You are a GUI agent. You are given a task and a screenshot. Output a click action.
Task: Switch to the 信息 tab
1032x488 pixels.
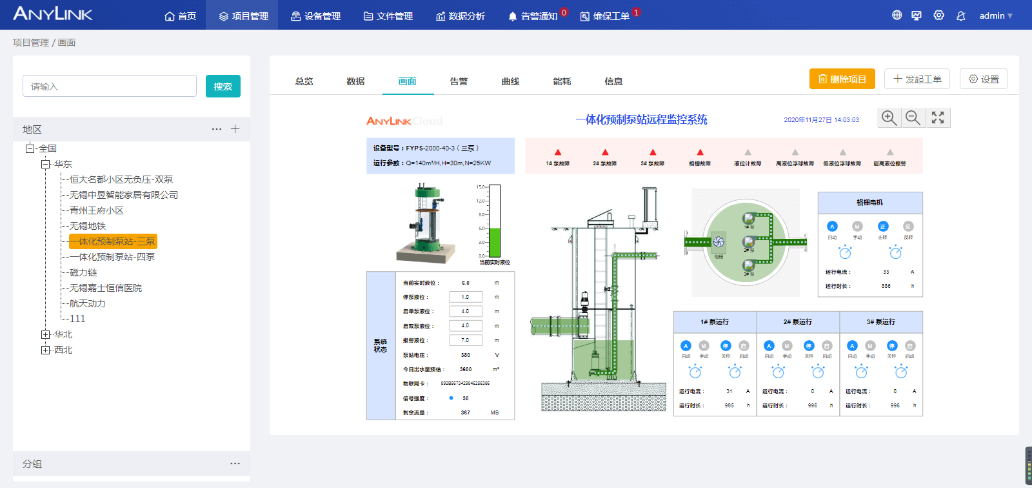pos(613,81)
